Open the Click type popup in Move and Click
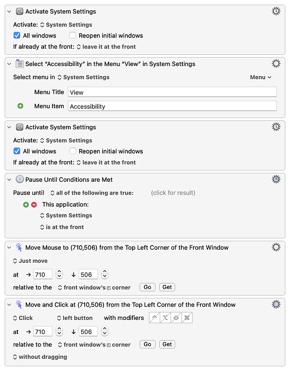 pyautogui.click(x=23, y=318)
